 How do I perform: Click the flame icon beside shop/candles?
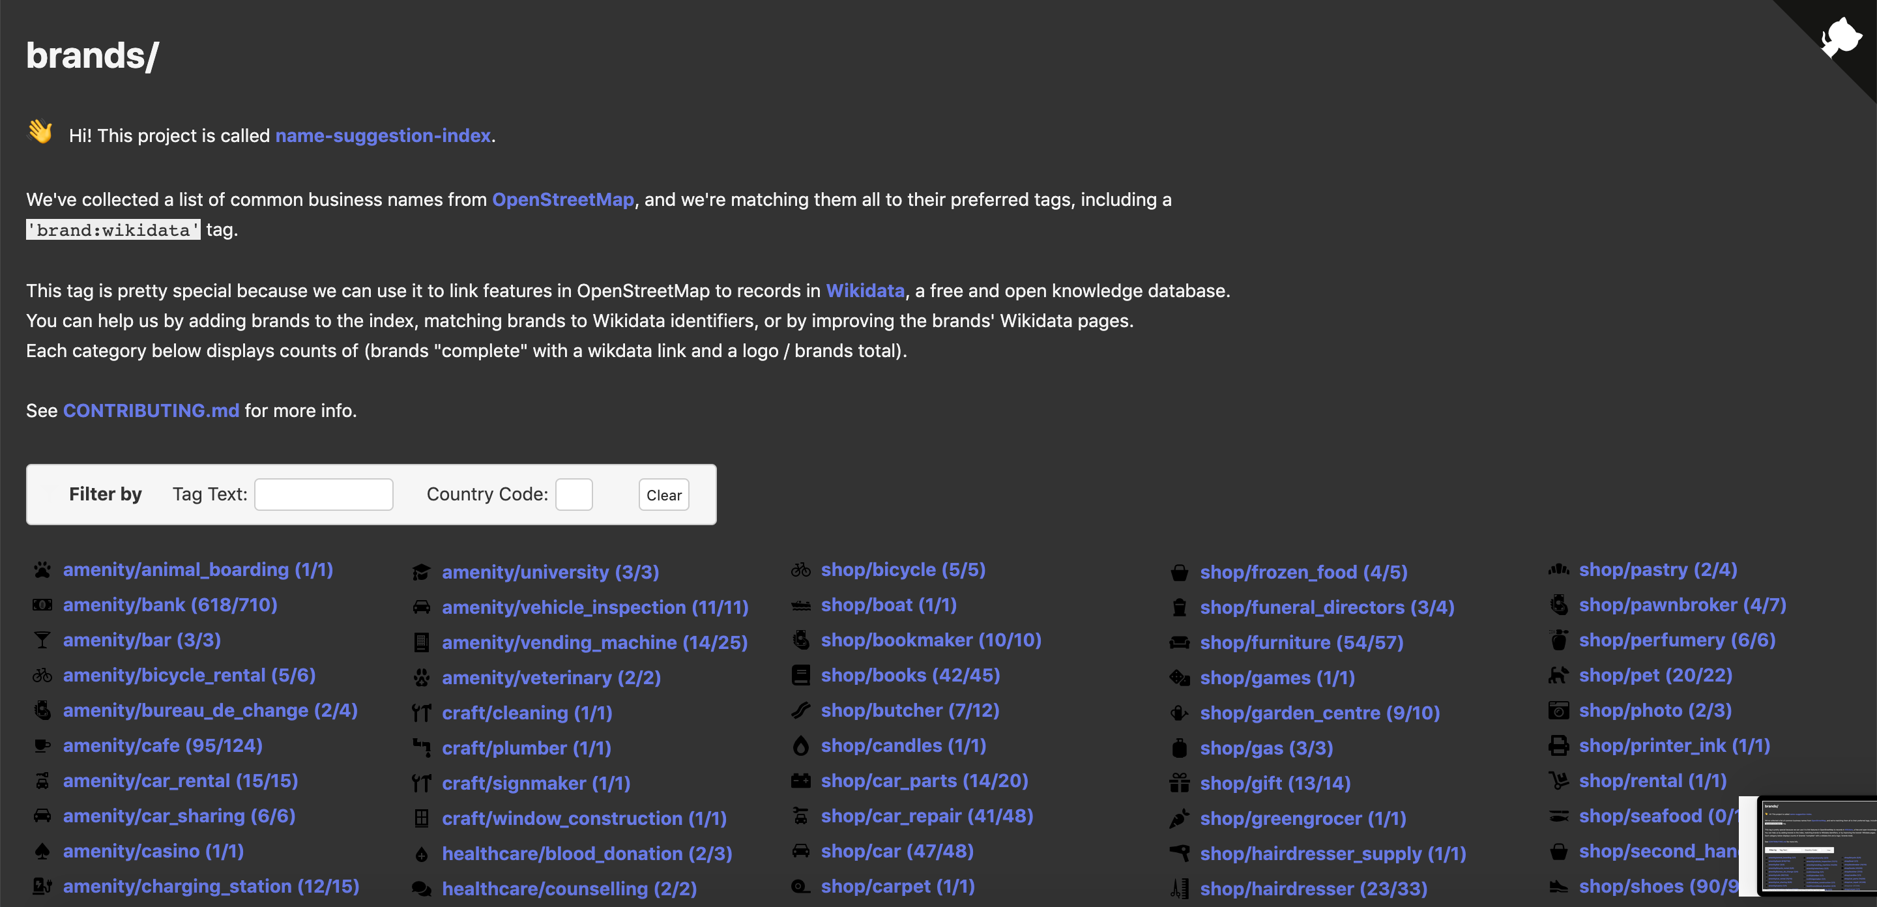(801, 746)
